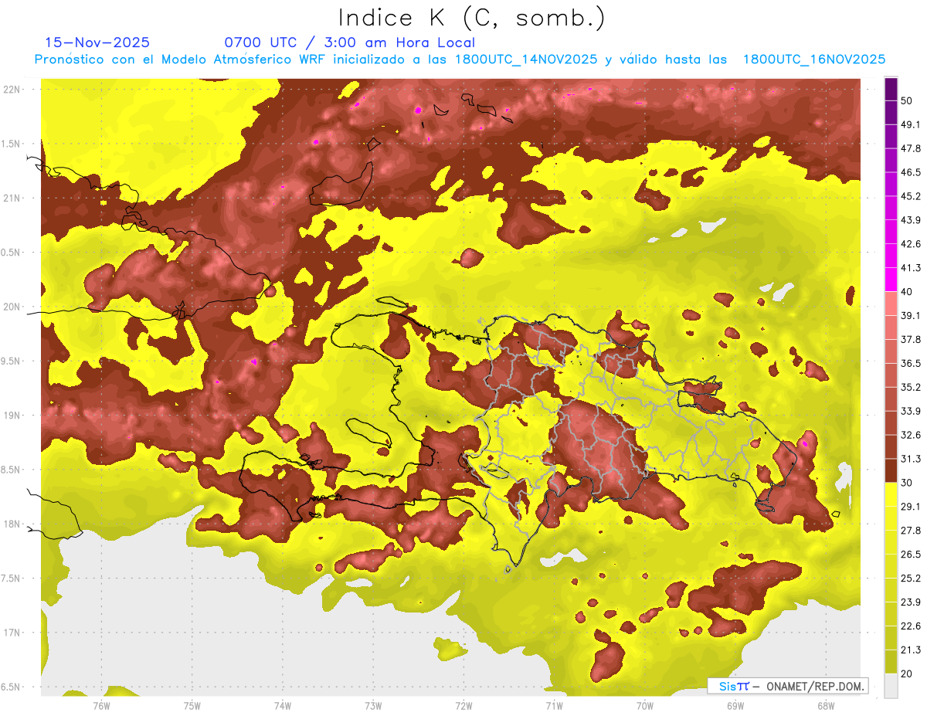Click the '72W' longitude label
The height and width of the screenshot is (716, 927).
(464, 706)
